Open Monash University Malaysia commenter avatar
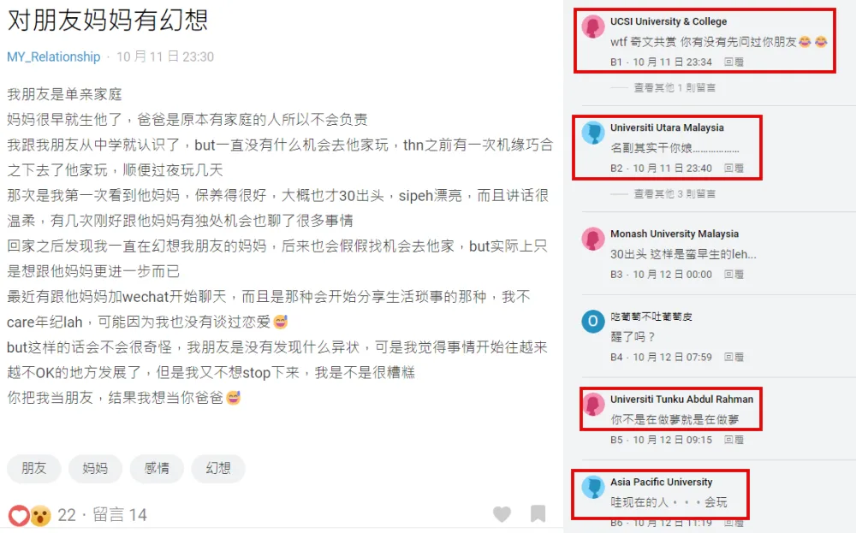The image size is (856, 533). pyautogui.click(x=593, y=239)
